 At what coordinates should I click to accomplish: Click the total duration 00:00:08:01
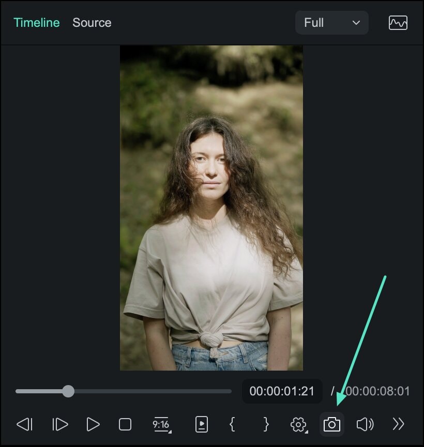click(x=377, y=391)
